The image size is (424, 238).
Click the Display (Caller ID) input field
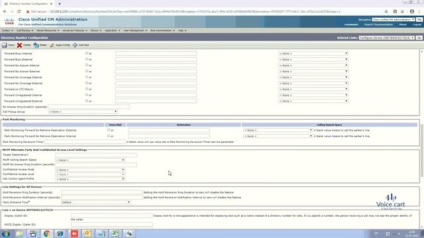coord(112,216)
